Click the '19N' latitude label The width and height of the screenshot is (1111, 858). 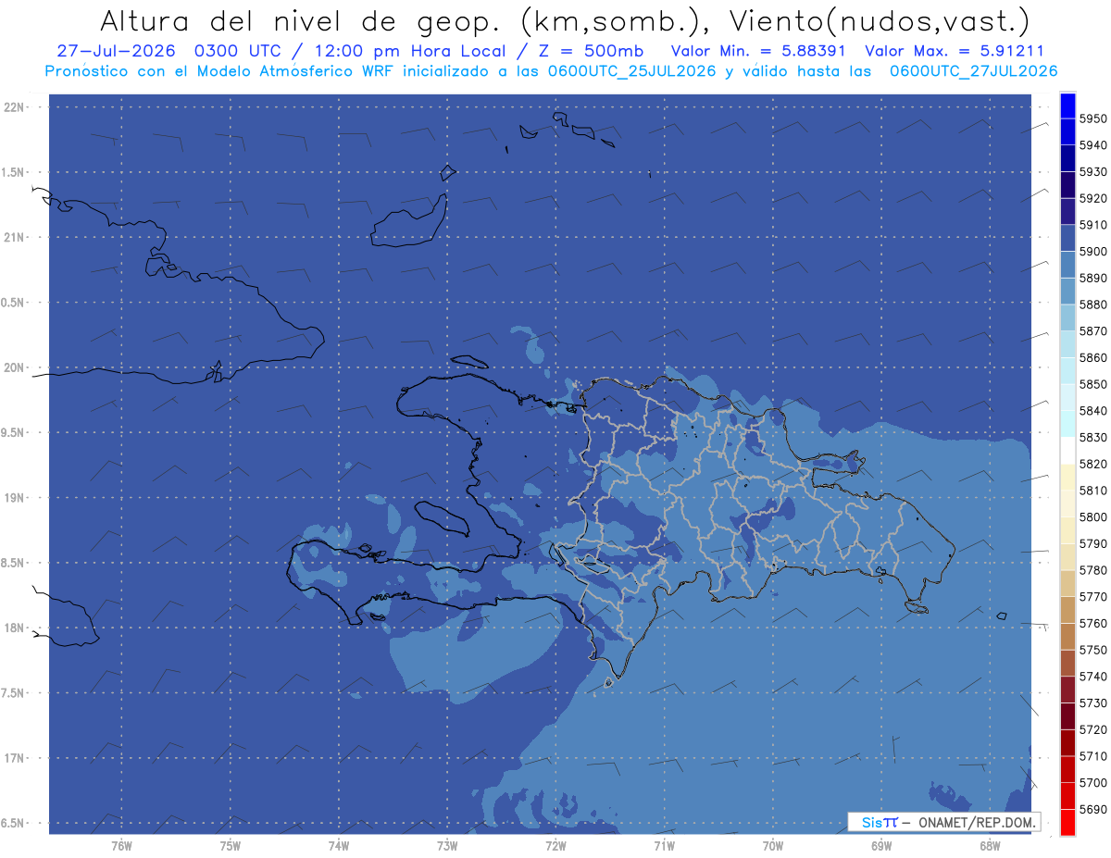[x=14, y=497]
